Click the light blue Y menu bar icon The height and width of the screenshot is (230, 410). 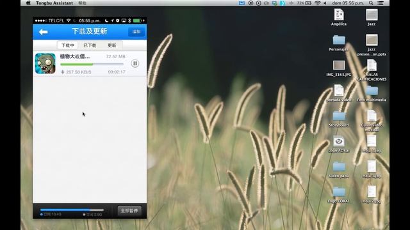tap(283, 3)
